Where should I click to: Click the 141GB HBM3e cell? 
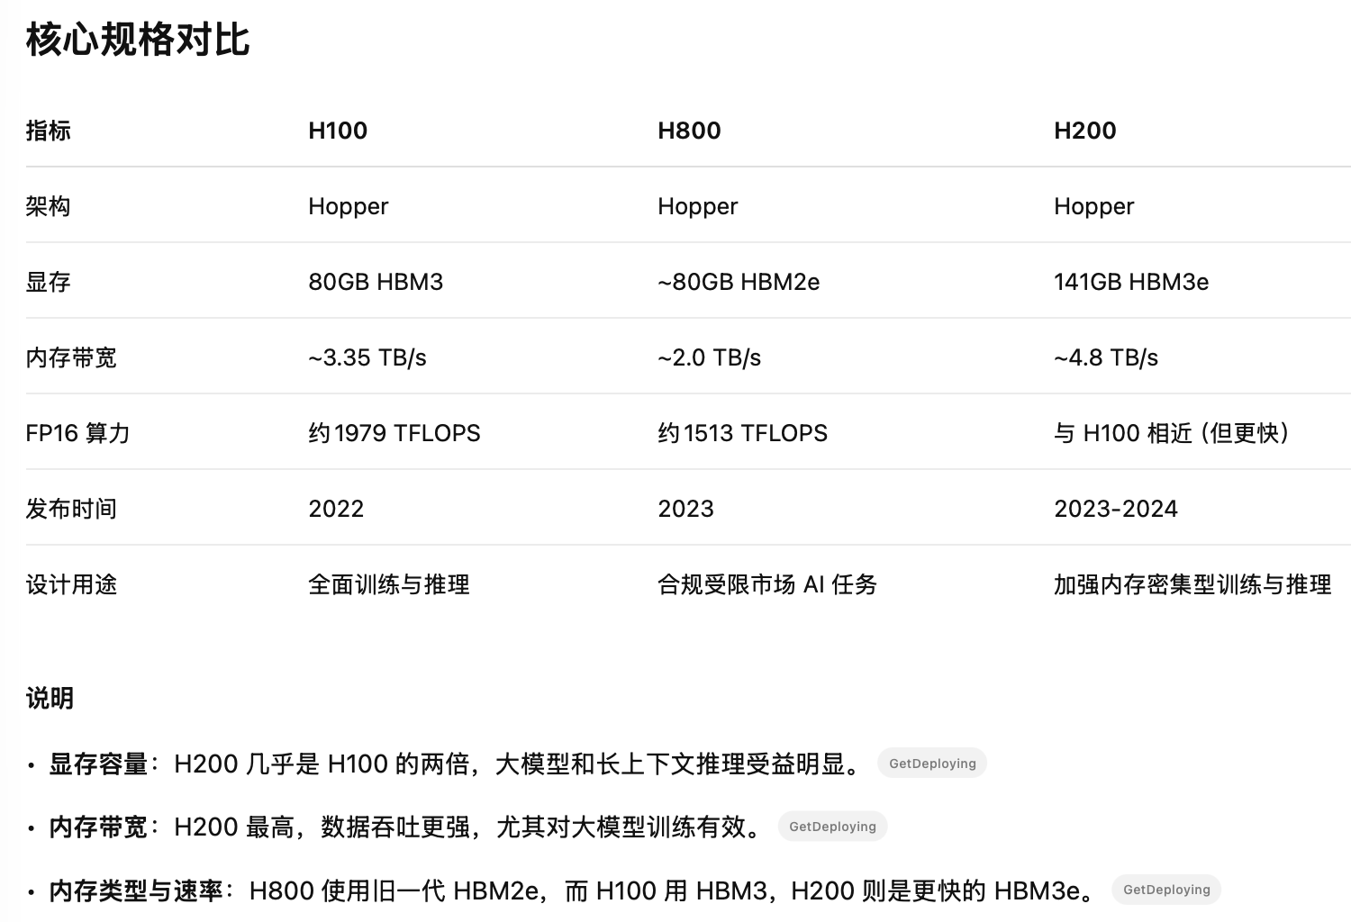(x=1131, y=282)
